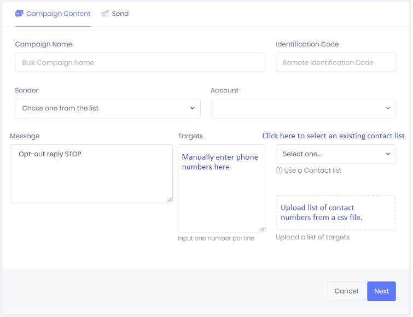Click the csv upload drop zone
The width and height of the screenshot is (413, 317).
point(335,213)
